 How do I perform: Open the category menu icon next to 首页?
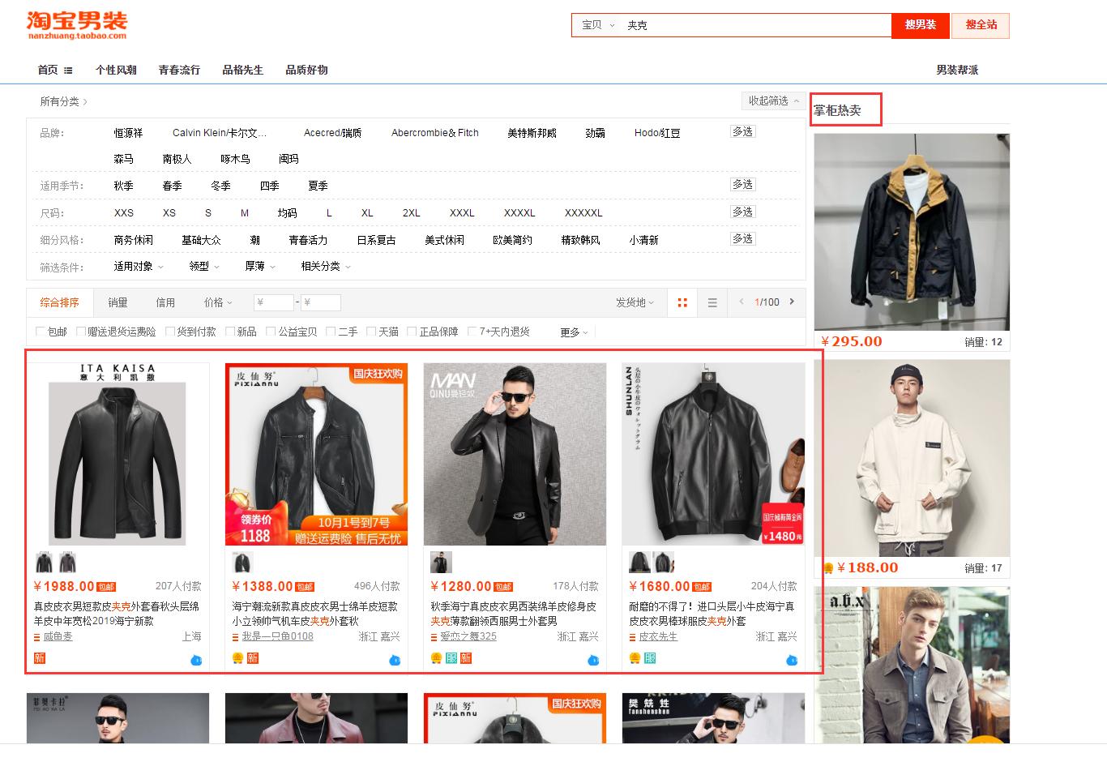(x=67, y=70)
